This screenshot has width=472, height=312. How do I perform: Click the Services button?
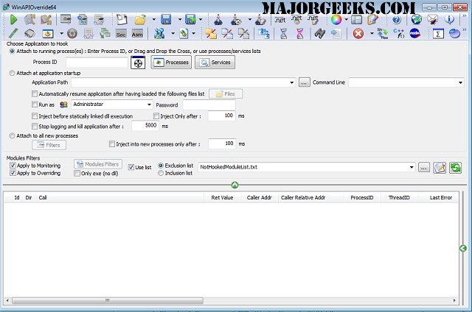(x=215, y=63)
